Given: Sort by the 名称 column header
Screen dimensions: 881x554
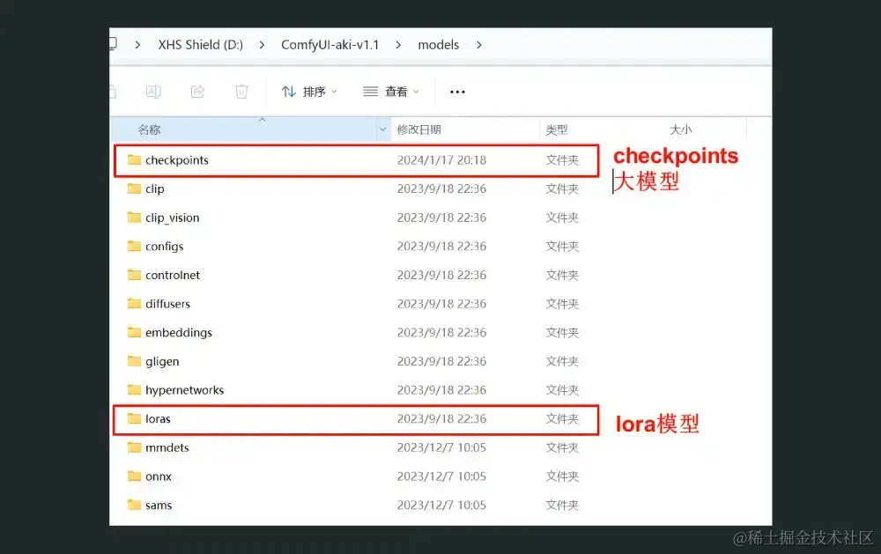Looking at the screenshot, I should click(150, 129).
